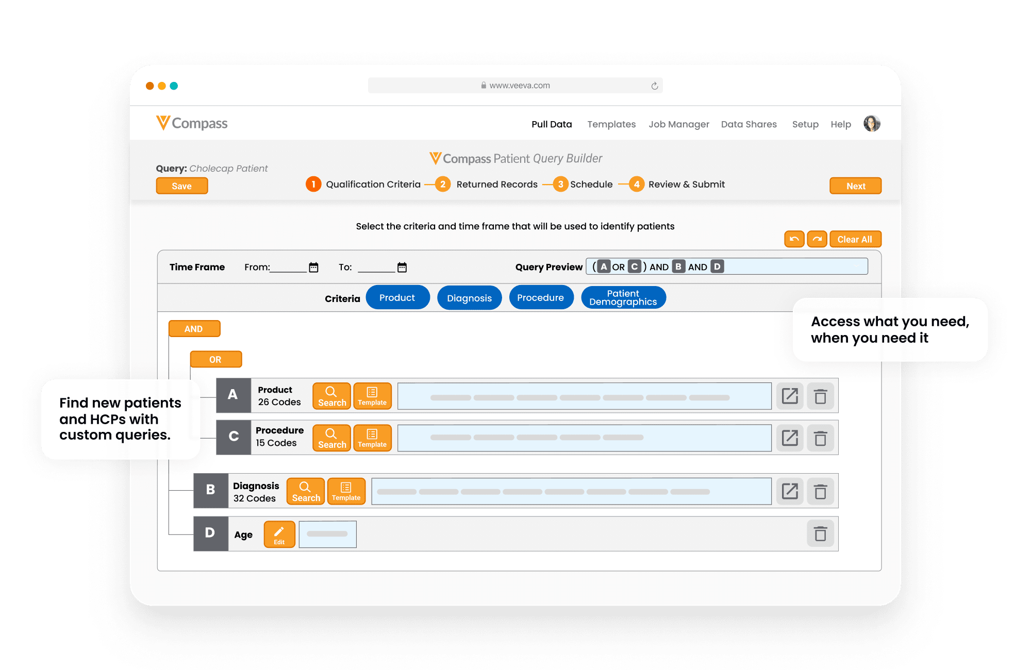Open the Pull Data menu
The width and height of the screenshot is (1031, 670).
tap(552, 124)
